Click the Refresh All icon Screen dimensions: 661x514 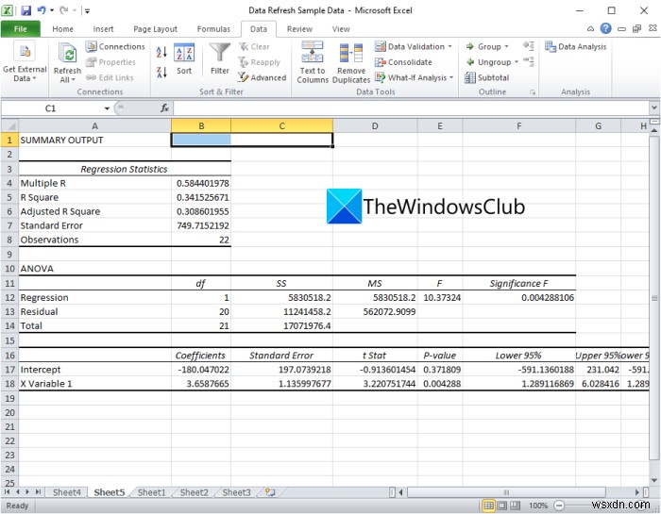67,63
